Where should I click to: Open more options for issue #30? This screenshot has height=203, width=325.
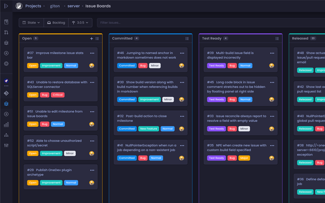click(182, 82)
